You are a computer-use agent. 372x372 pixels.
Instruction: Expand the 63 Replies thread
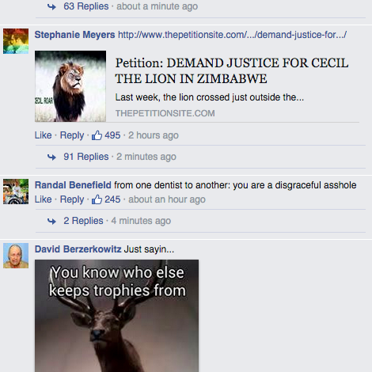(x=86, y=6)
